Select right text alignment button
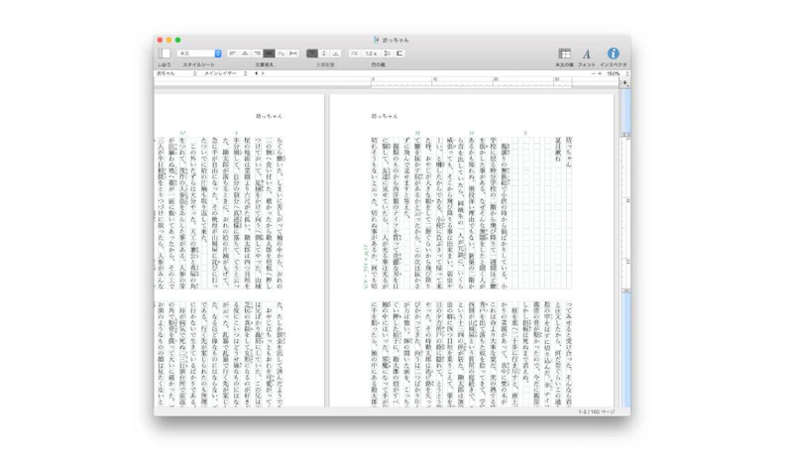The height and width of the screenshot is (459, 793). (x=258, y=54)
